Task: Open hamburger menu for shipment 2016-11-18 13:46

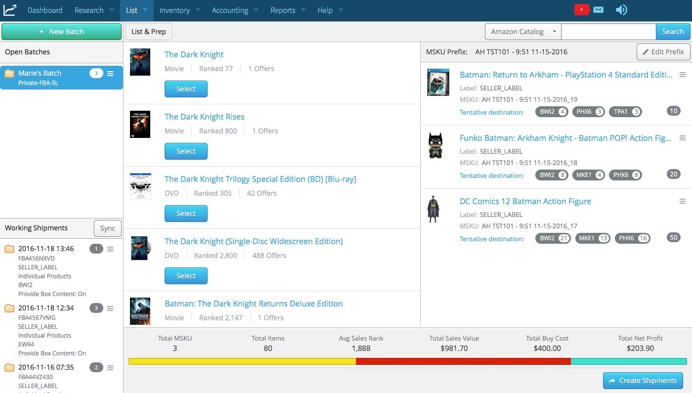Action: coord(110,249)
